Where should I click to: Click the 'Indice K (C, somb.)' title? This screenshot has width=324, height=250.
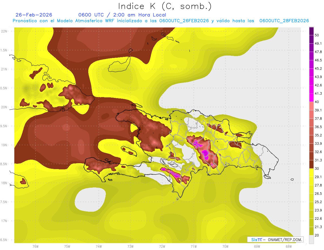coord(165,6)
